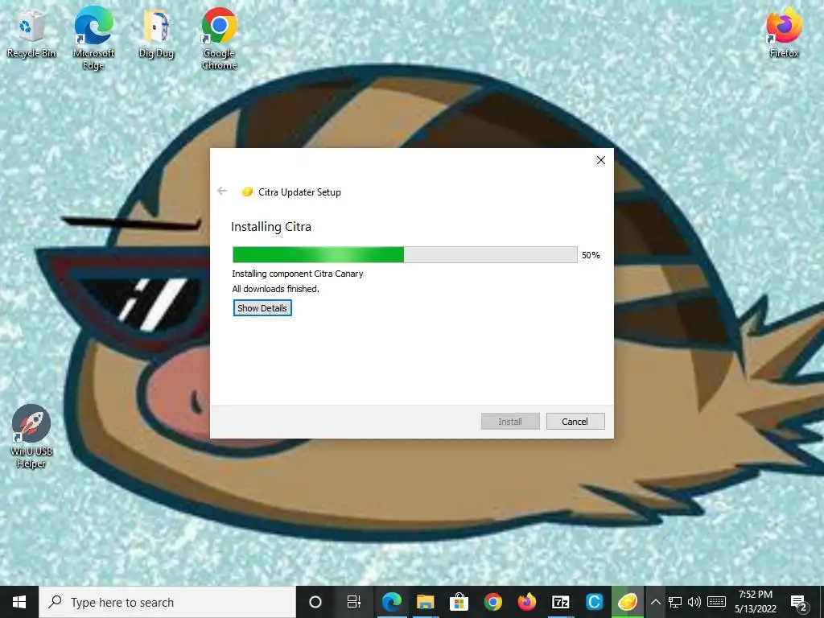Click 'All downloads finished.' status text

[275, 289]
